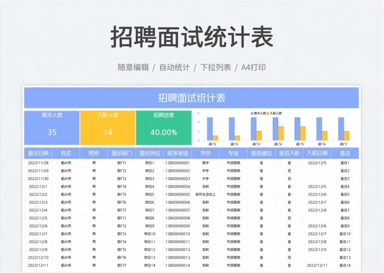Select the 高中 education cell
This screenshot has height=273, width=384.
[205, 163]
